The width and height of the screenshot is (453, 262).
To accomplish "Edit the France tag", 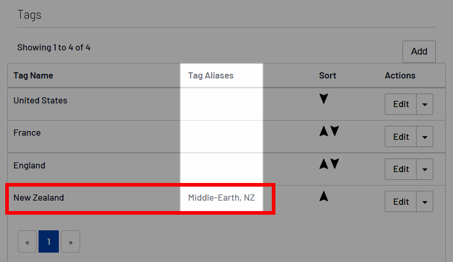I will pos(401,137).
